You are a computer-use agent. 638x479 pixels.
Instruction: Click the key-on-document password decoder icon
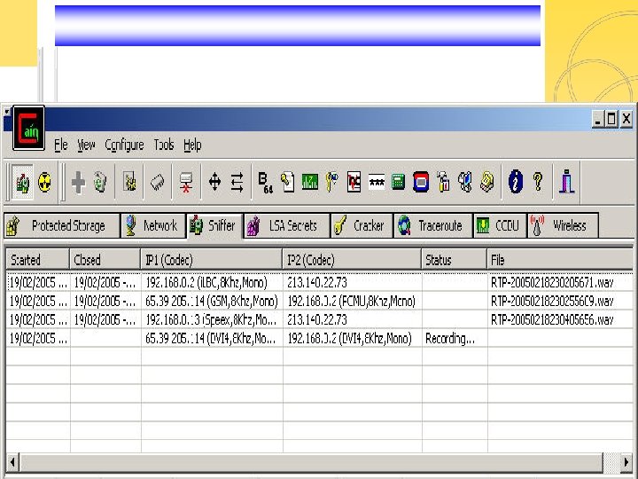point(287,182)
